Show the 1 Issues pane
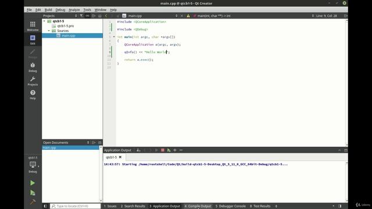 110,206
